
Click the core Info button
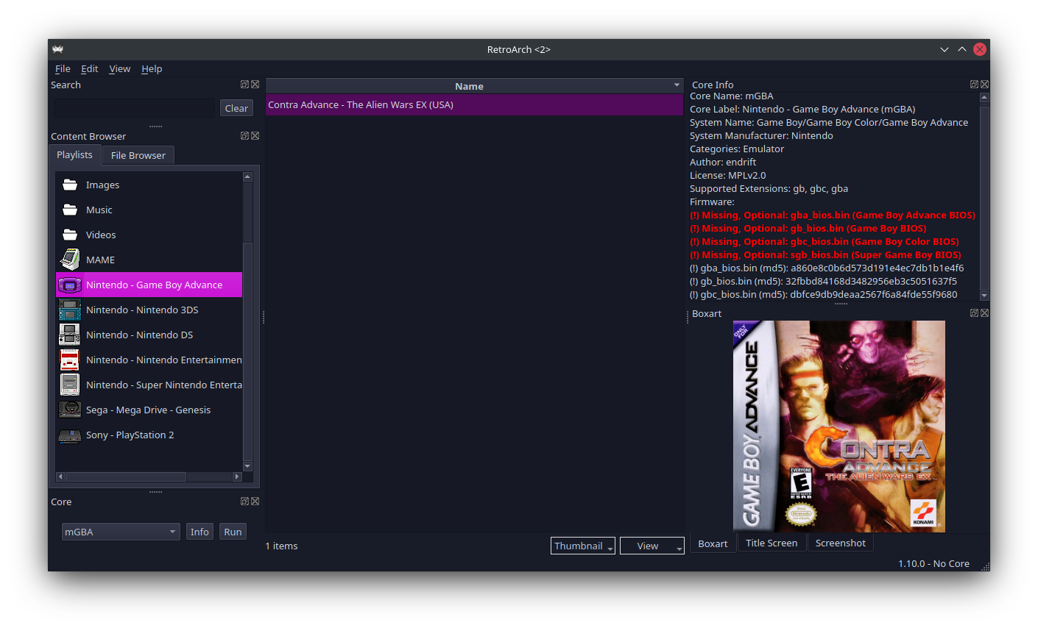pos(200,532)
